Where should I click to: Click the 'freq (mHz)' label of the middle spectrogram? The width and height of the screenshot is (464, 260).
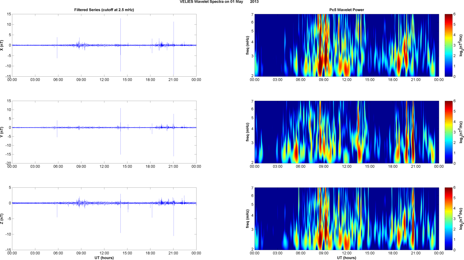pyautogui.click(x=248, y=132)
